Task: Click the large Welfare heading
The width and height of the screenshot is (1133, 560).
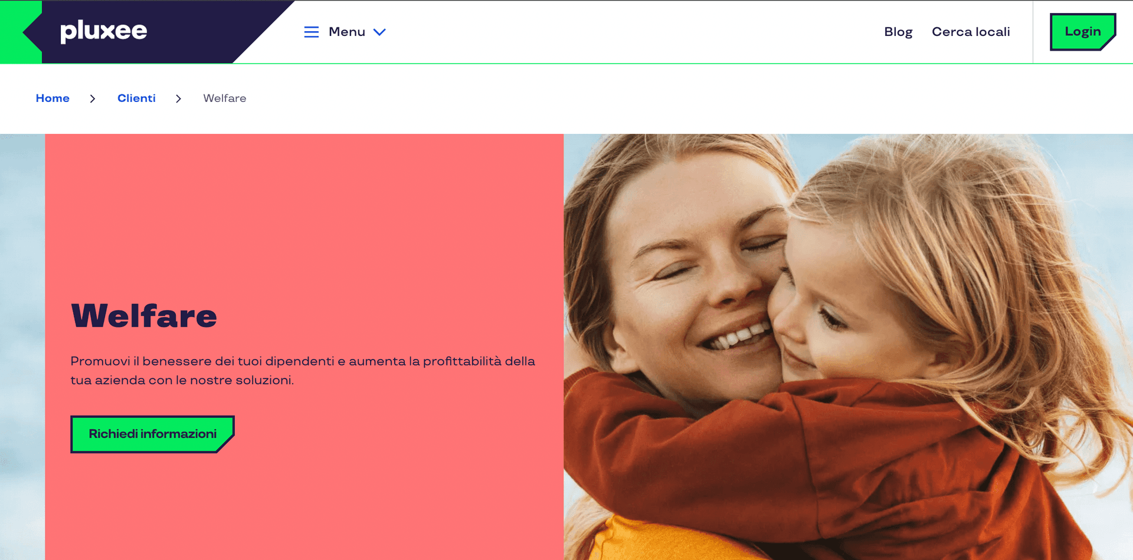Action: [144, 316]
